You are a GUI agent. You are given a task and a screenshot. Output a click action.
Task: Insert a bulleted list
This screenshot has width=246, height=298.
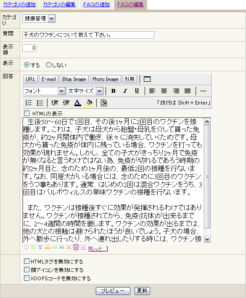40,103
